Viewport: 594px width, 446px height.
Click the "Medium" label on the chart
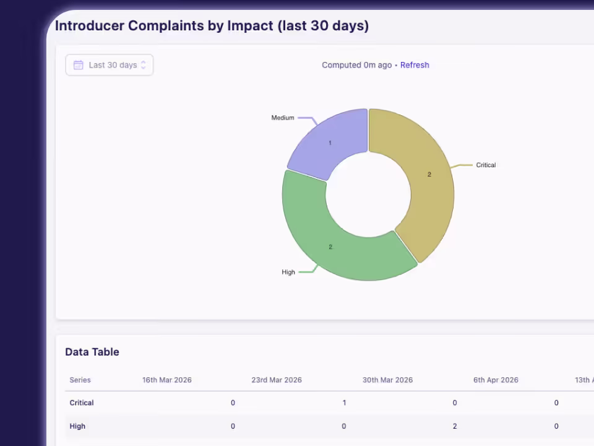pos(282,118)
